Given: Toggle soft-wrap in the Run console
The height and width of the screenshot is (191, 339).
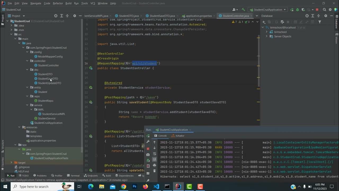Looking at the screenshot, I should pyautogui.click(x=155, y=154).
